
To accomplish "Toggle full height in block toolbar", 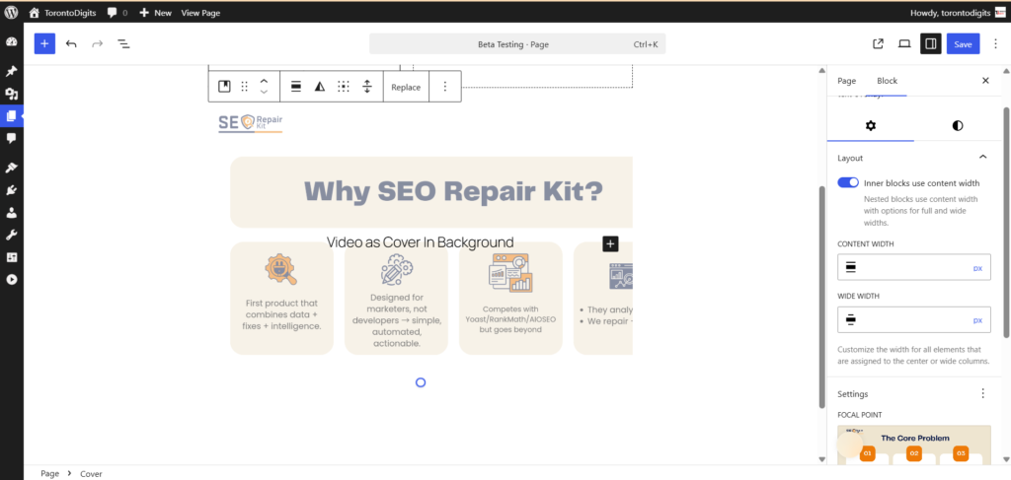I will (x=366, y=87).
